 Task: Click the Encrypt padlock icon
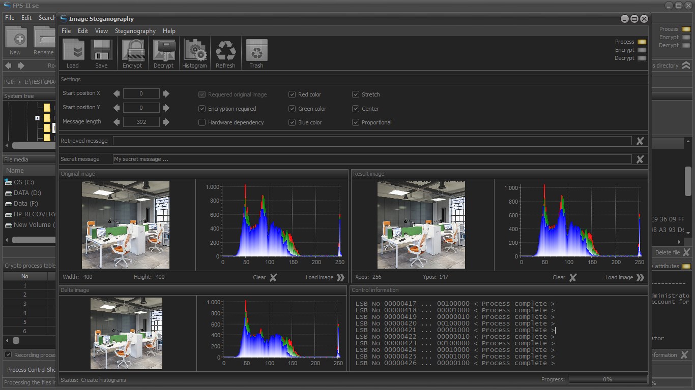(x=133, y=50)
